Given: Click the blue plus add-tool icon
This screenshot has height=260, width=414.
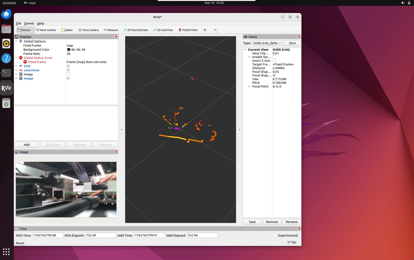Looking at the screenshot, I should click(205, 30).
